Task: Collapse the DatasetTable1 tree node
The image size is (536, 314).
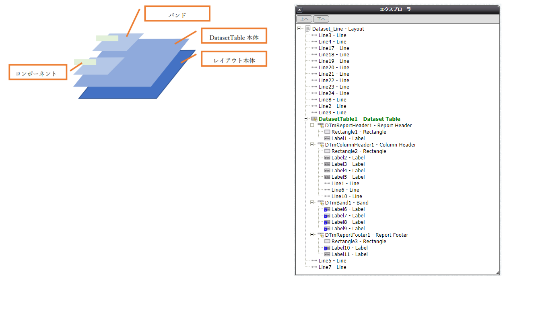Action: 305,119
